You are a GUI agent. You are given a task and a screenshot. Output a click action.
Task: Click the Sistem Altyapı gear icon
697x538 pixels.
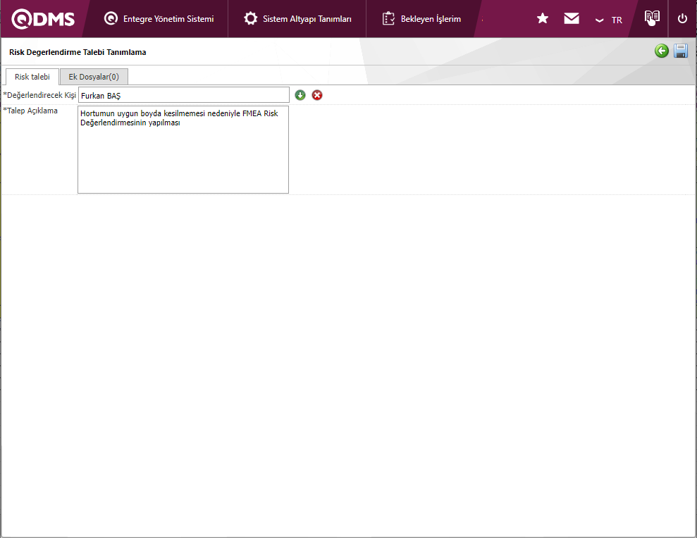click(x=251, y=18)
